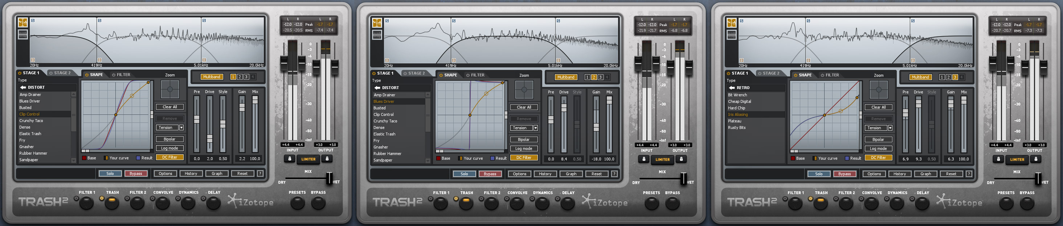The image size is (1063, 226).
Task: Disable DC Filter in middle window
Action: pyautogui.click(x=524, y=158)
